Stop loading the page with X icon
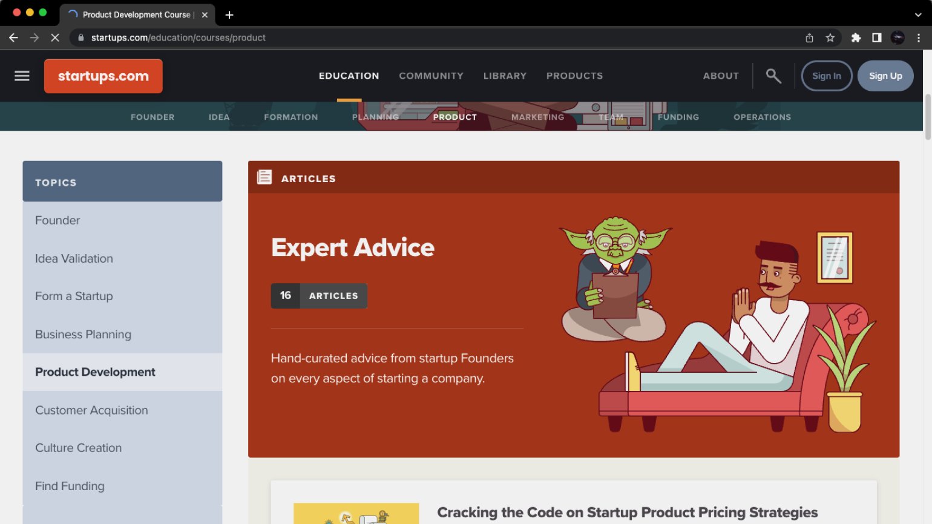932x524 pixels. pyautogui.click(x=54, y=38)
